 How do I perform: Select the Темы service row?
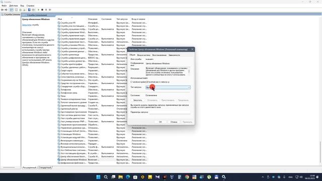click(102, 96)
